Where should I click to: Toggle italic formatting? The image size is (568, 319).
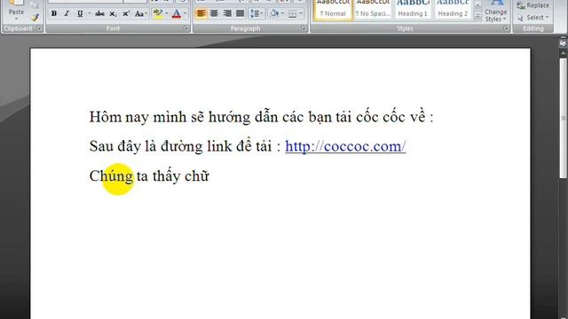(67, 14)
